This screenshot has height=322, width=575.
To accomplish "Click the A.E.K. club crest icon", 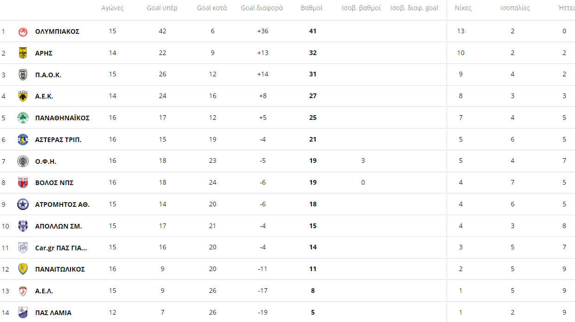I will [x=23, y=96].
